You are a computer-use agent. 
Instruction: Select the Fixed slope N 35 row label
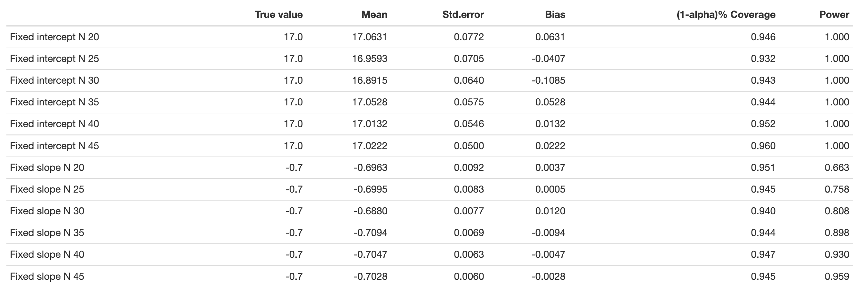tap(47, 233)
